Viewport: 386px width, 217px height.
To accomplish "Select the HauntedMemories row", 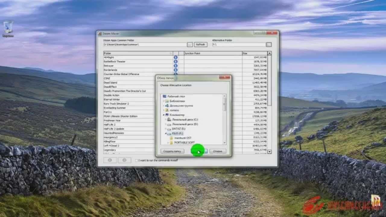I will tap(130, 133).
